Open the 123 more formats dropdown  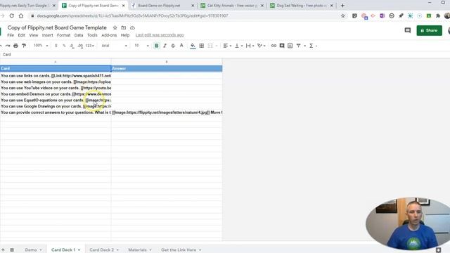coord(90,46)
